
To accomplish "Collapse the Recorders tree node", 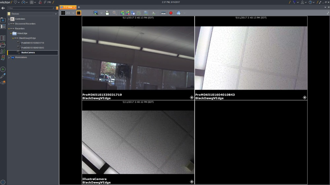I will tap(9, 29).
